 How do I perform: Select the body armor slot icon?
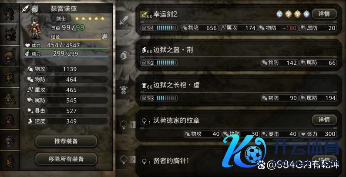point(123,90)
